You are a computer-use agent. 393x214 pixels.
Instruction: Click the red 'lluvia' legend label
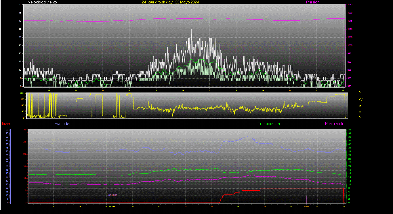pyautogui.click(x=6, y=124)
